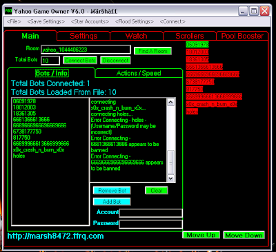Switch to the Scrollers tab
Image resolution: width=276 pixels, height=252 pixels.
(190, 36)
